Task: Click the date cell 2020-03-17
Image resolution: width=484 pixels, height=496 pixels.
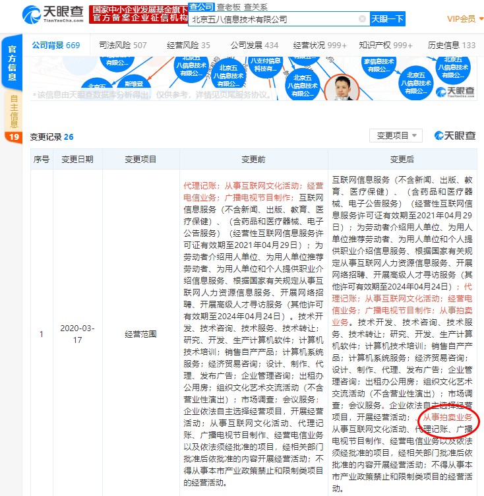Action: [x=78, y=334]
